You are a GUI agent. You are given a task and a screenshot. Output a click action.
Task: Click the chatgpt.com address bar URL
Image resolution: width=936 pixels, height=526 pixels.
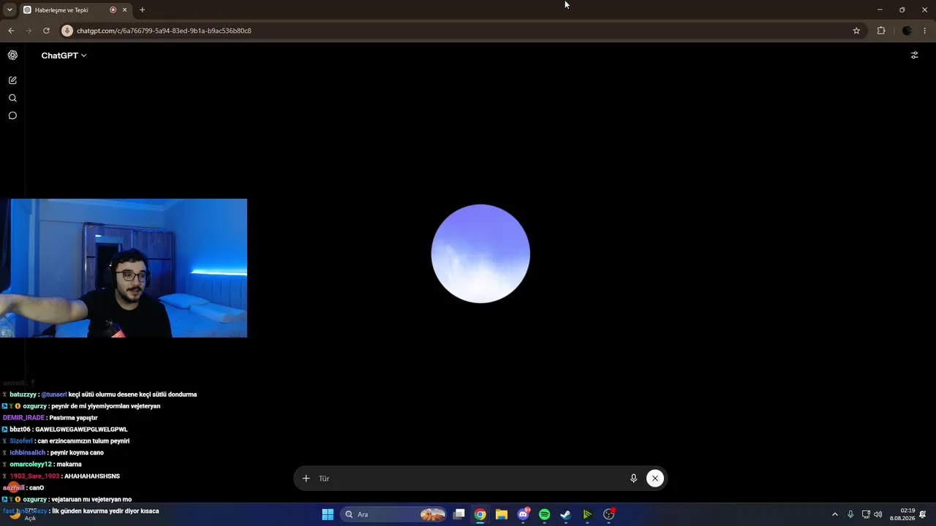click(x=164, y=31)
